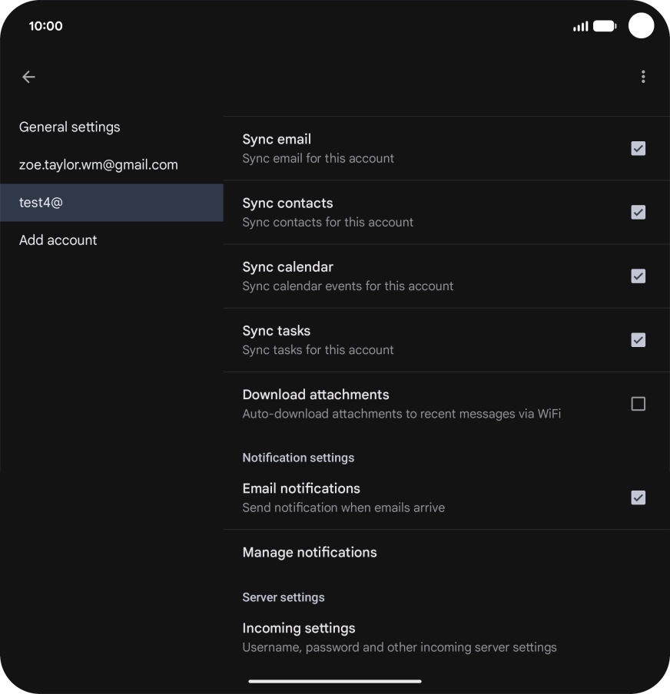Open Incoming settings for server
This screenshot has width=670, height=694.
[299, 629]
